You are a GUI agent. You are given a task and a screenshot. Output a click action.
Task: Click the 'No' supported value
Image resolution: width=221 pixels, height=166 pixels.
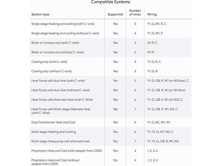point(115,160)
